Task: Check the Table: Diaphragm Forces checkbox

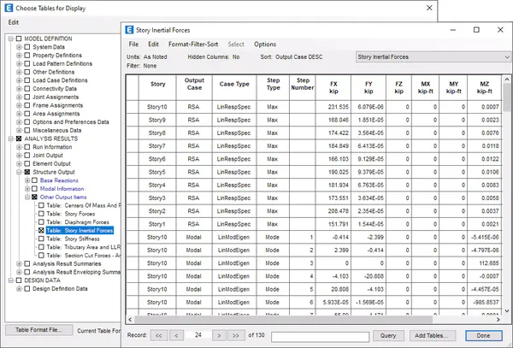Action: (41, 222)
